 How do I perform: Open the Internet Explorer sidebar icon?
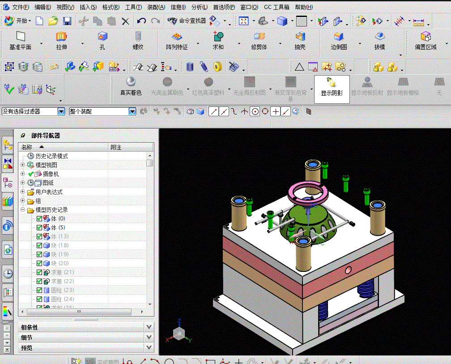coord(8,250)
